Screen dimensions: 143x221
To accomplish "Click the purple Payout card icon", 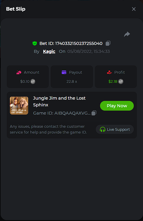I will pyautogui.click(x=64, y=72).
